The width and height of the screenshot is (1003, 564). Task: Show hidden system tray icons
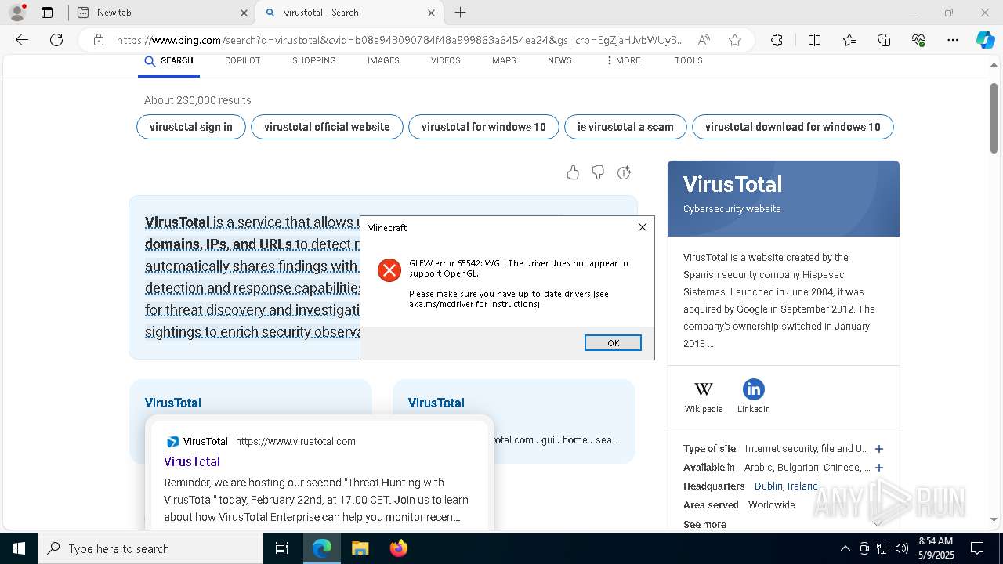coord(845,548)
